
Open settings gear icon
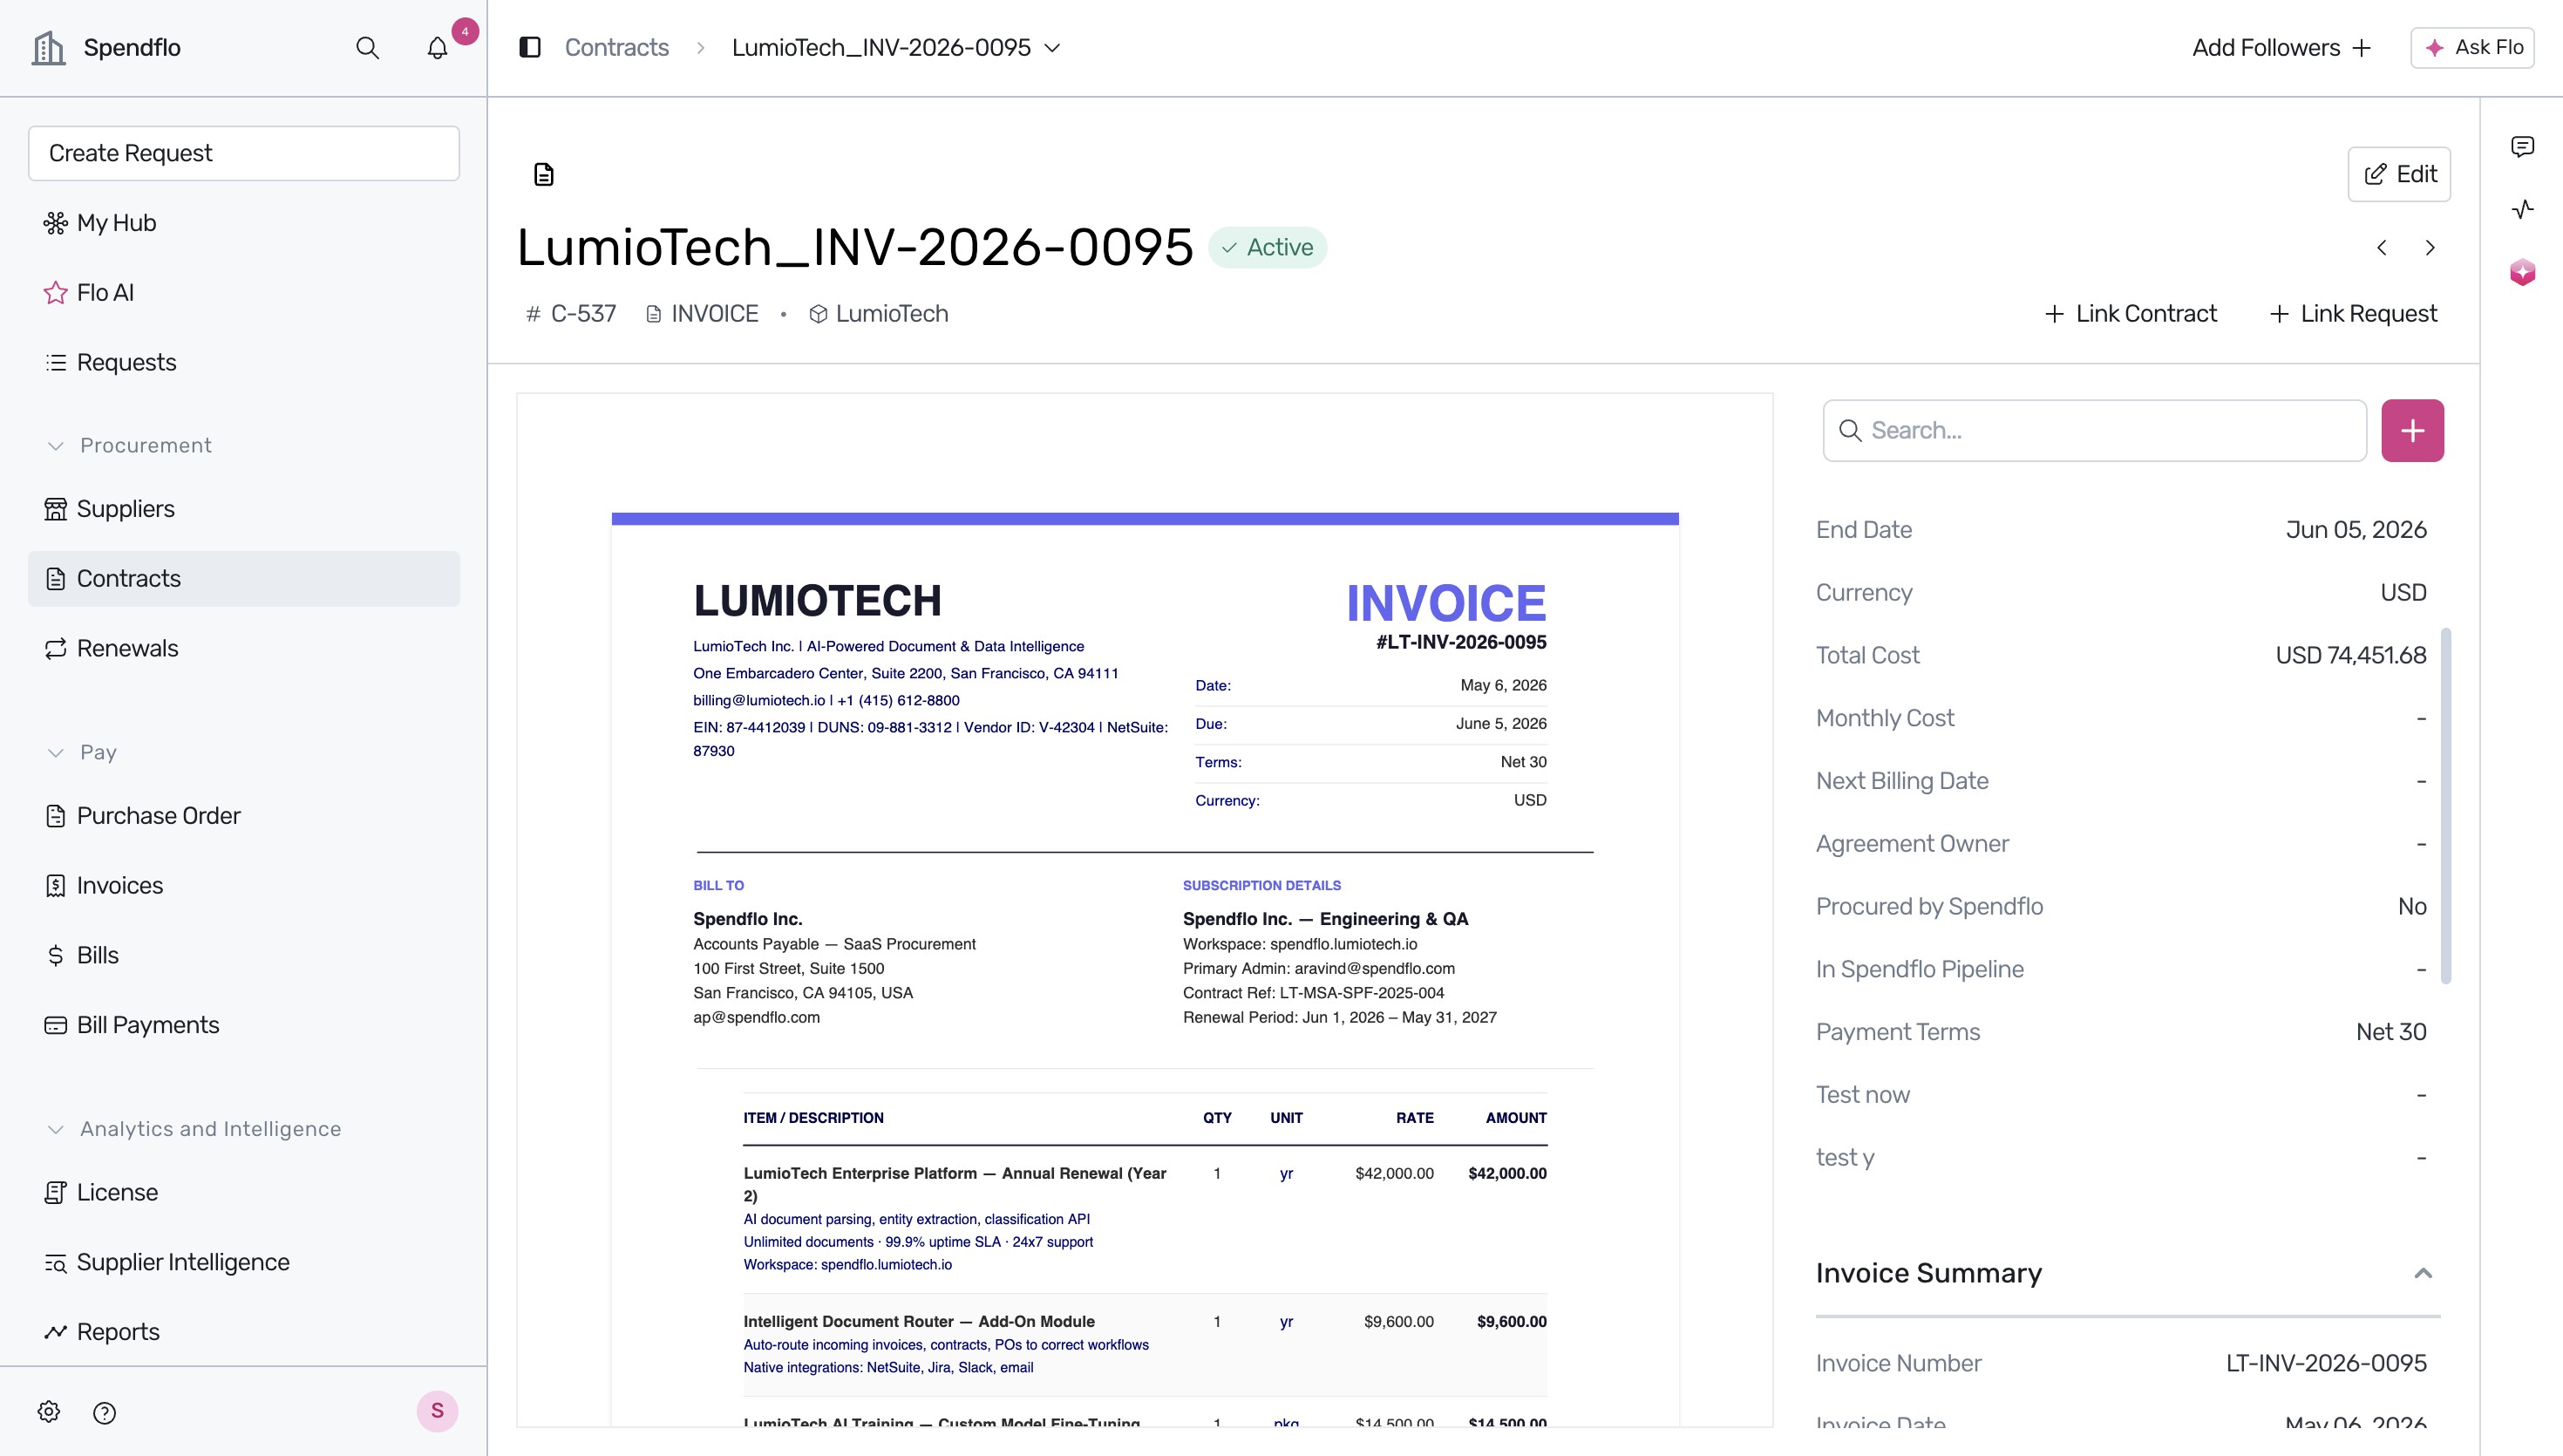point(49,1411)
